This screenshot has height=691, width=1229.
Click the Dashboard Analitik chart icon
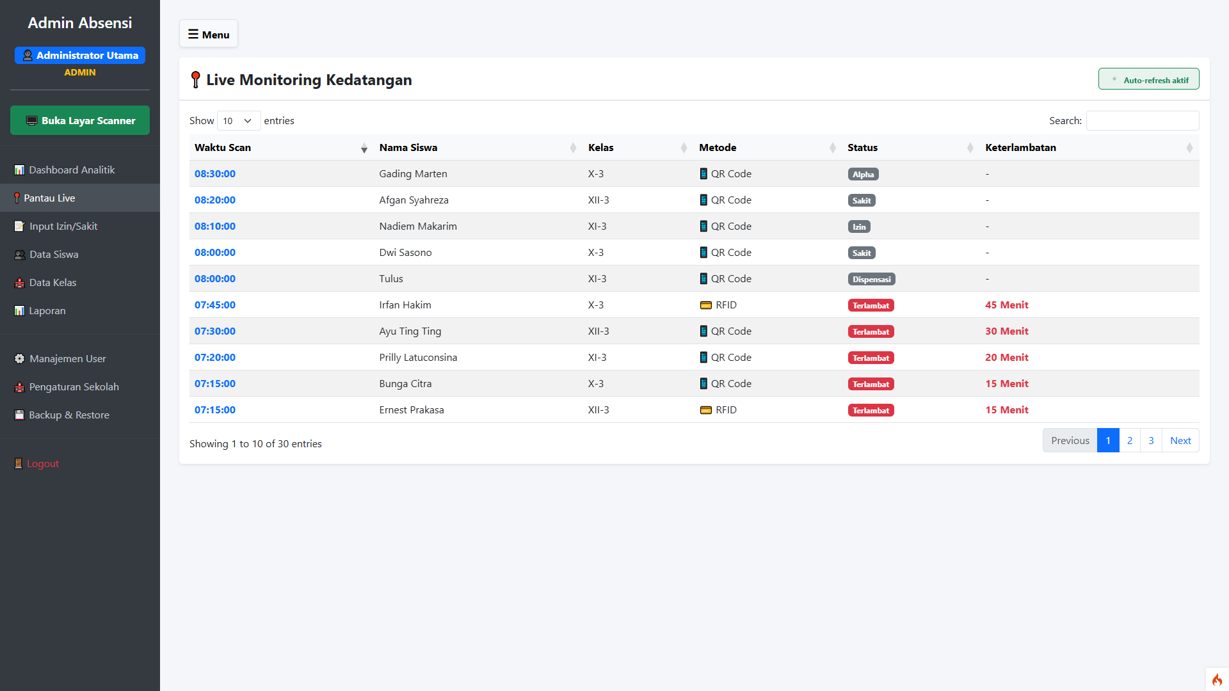pos(19,170)
